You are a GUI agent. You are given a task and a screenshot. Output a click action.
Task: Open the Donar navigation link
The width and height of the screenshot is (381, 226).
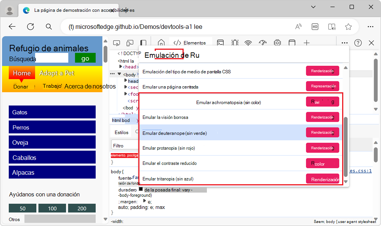(21, 87)
